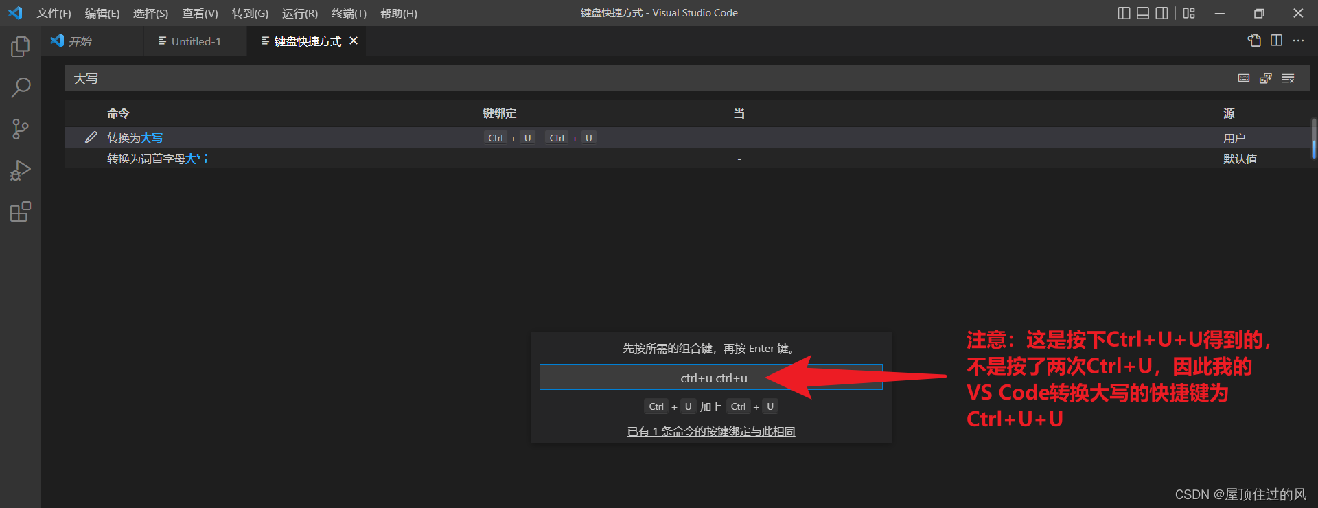Image resolution: width=1318 pixels, height=508 pixels.
Task: Click the pencil edit icon for 转换为大写
Action: [91, 137]
